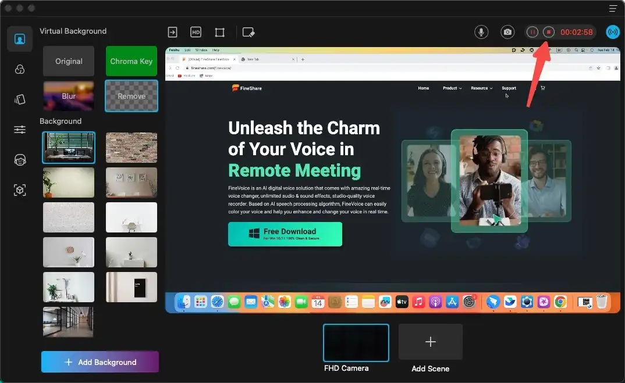The width and height of the screenshot is (625, 383).
Task: Take a snapshot with the camera icon
Action: click(507, 32)
